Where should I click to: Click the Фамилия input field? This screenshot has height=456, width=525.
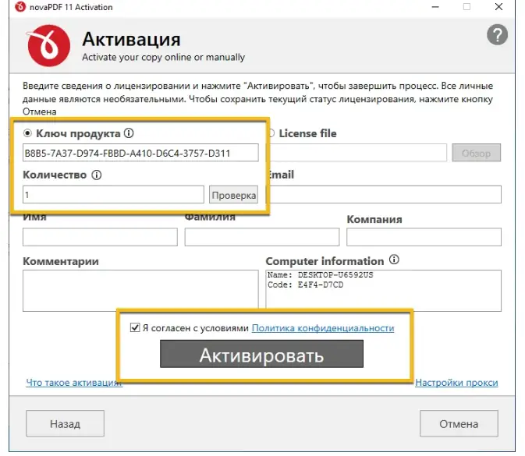[x=262, y=237]
